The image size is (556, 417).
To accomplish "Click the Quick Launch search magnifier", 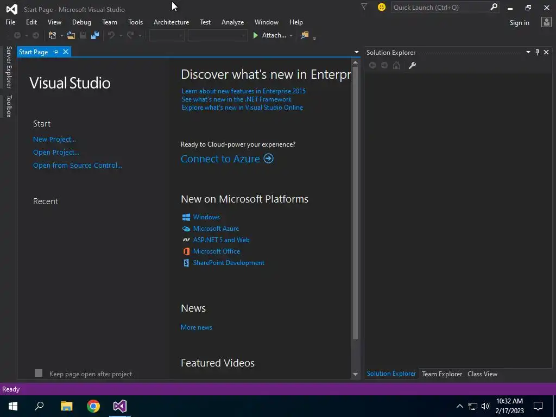I will 494,7.
